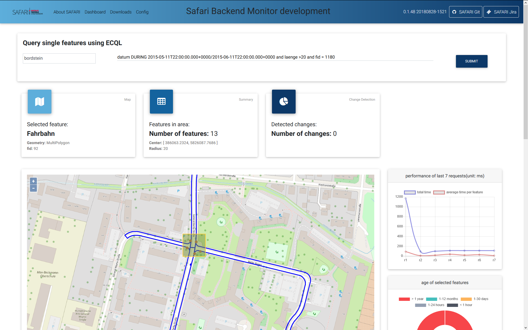Click the Center coordinates text
The height and width of the screenshot is (330, 528).
coord(183,143)
